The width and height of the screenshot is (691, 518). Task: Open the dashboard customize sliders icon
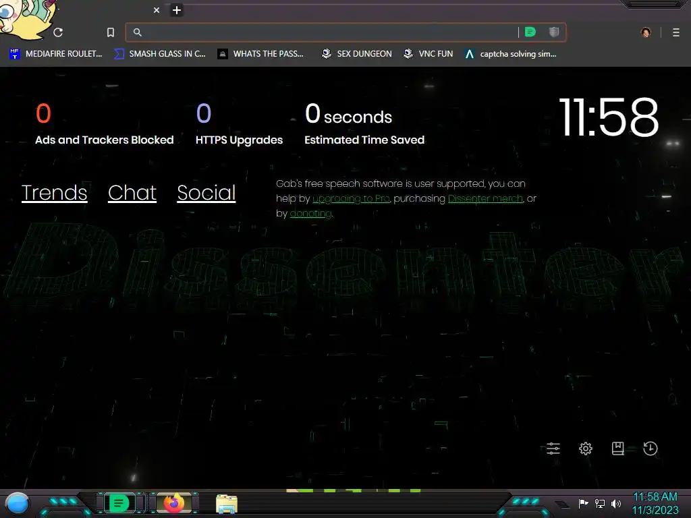553,449
